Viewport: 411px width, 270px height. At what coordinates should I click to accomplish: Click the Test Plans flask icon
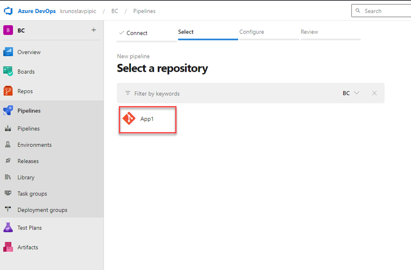[8, 228]
